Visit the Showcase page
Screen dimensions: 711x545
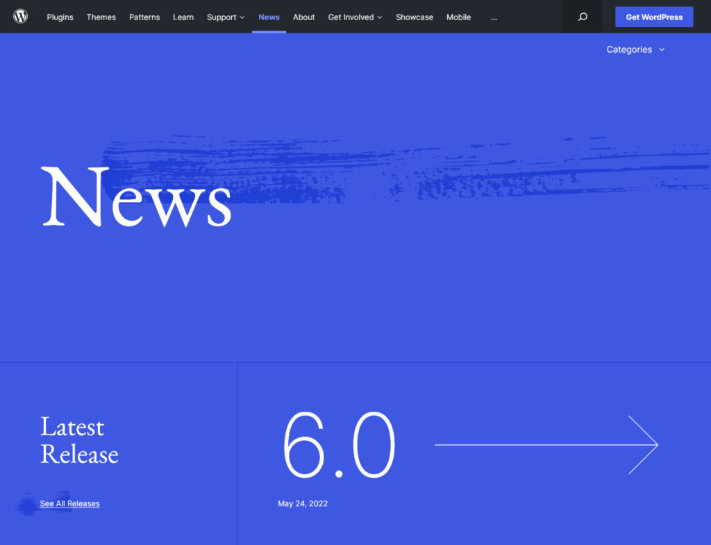tap(415, 17)
